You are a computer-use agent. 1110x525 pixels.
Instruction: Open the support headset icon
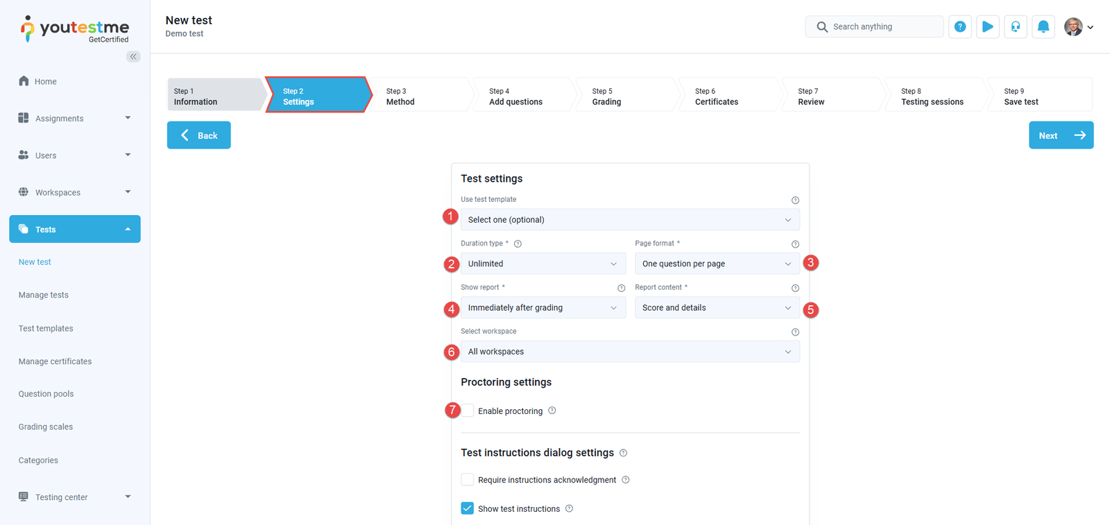1015,27
